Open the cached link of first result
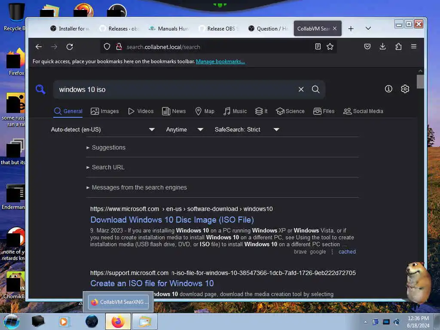Image resolution: width=440 pixels, height=330 pixels. (x=347, y=252)
